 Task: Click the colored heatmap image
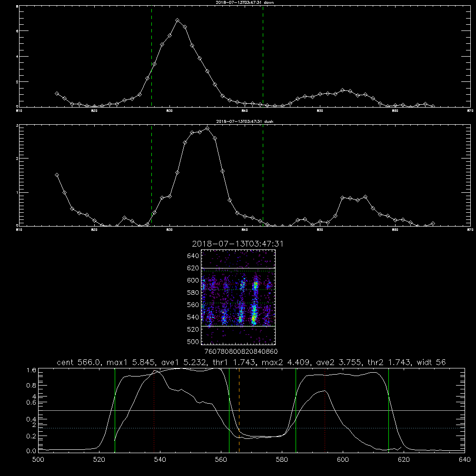tap(238, 297)
